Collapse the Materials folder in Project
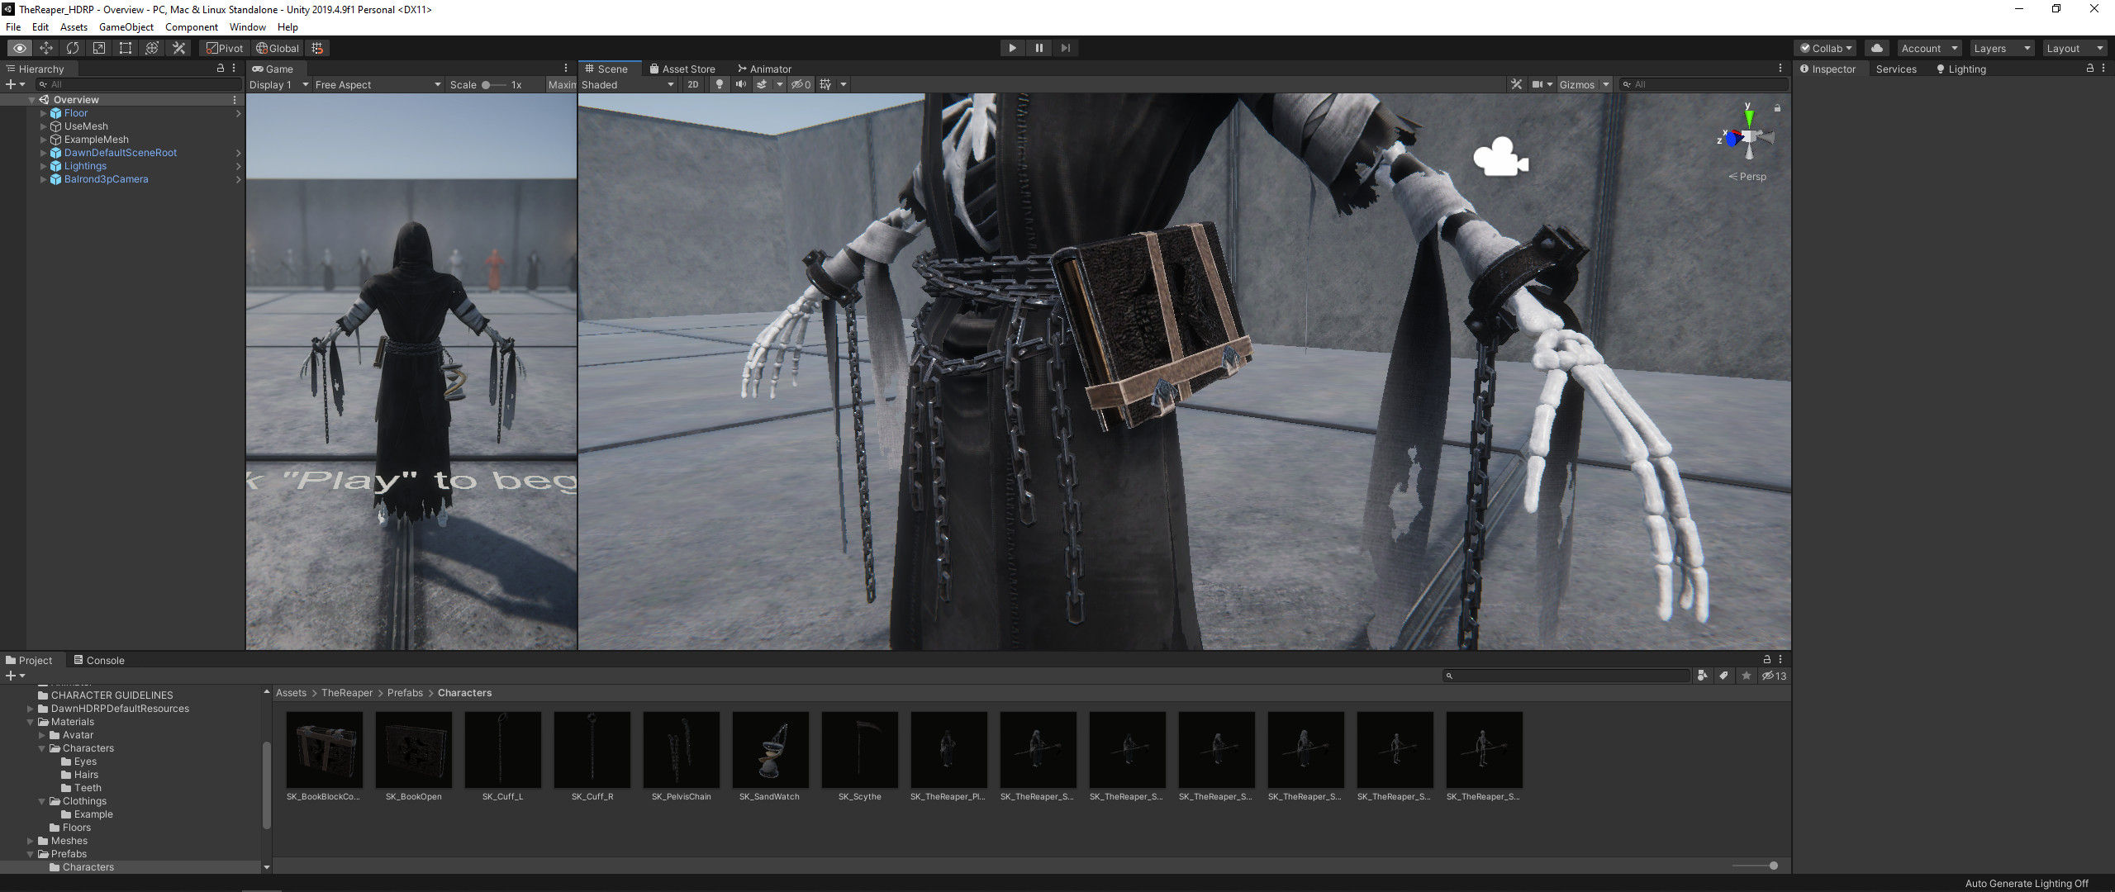 (31, 722)
